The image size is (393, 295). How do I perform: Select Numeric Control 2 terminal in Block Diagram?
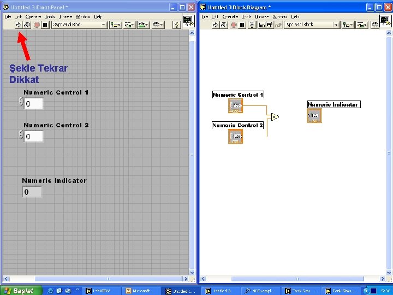(x=235, y=136)
